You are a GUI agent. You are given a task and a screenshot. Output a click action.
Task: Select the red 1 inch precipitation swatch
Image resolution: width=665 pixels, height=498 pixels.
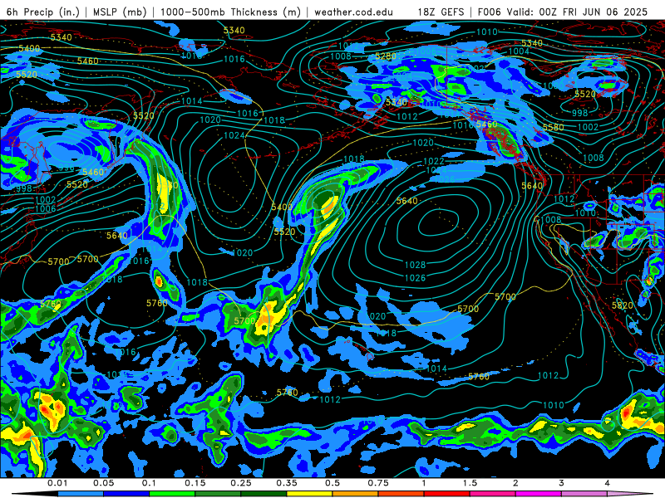tap(447, 494)
